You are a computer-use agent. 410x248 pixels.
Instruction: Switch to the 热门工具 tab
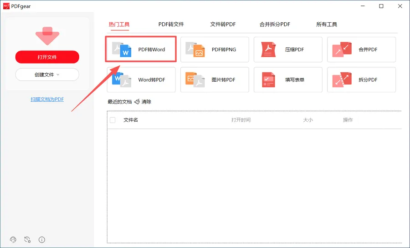(119, 24)
